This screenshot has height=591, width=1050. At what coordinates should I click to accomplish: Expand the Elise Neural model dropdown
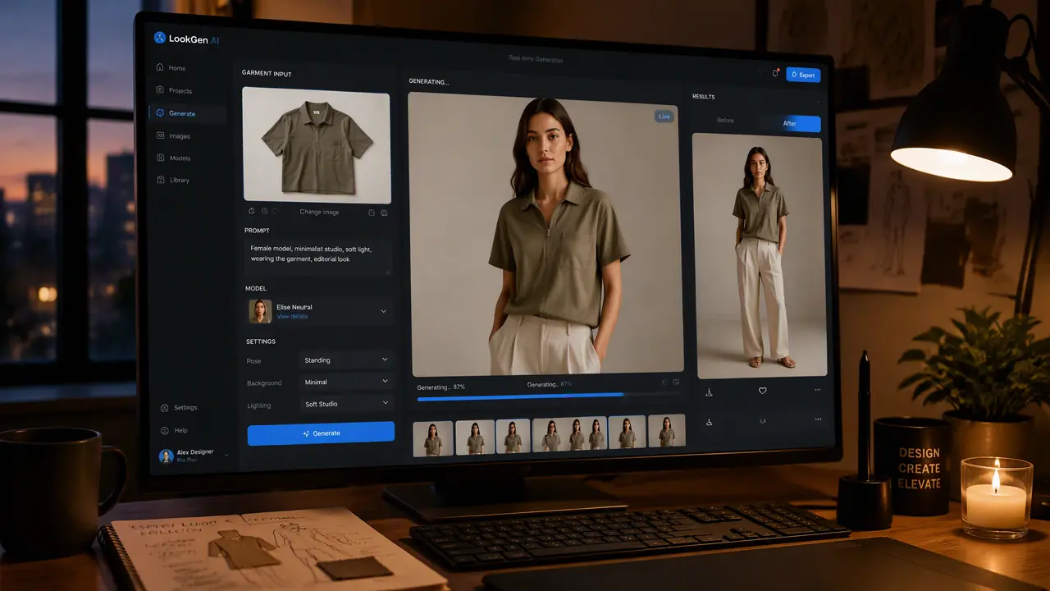pyautogui.click(x=384, y=311)
